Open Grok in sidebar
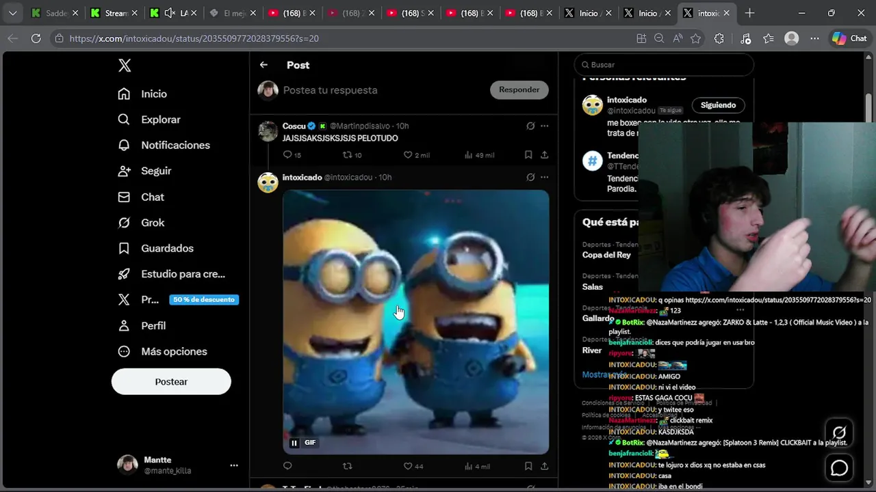Viewport: 876px width, 492px height. tap(141, 223)
